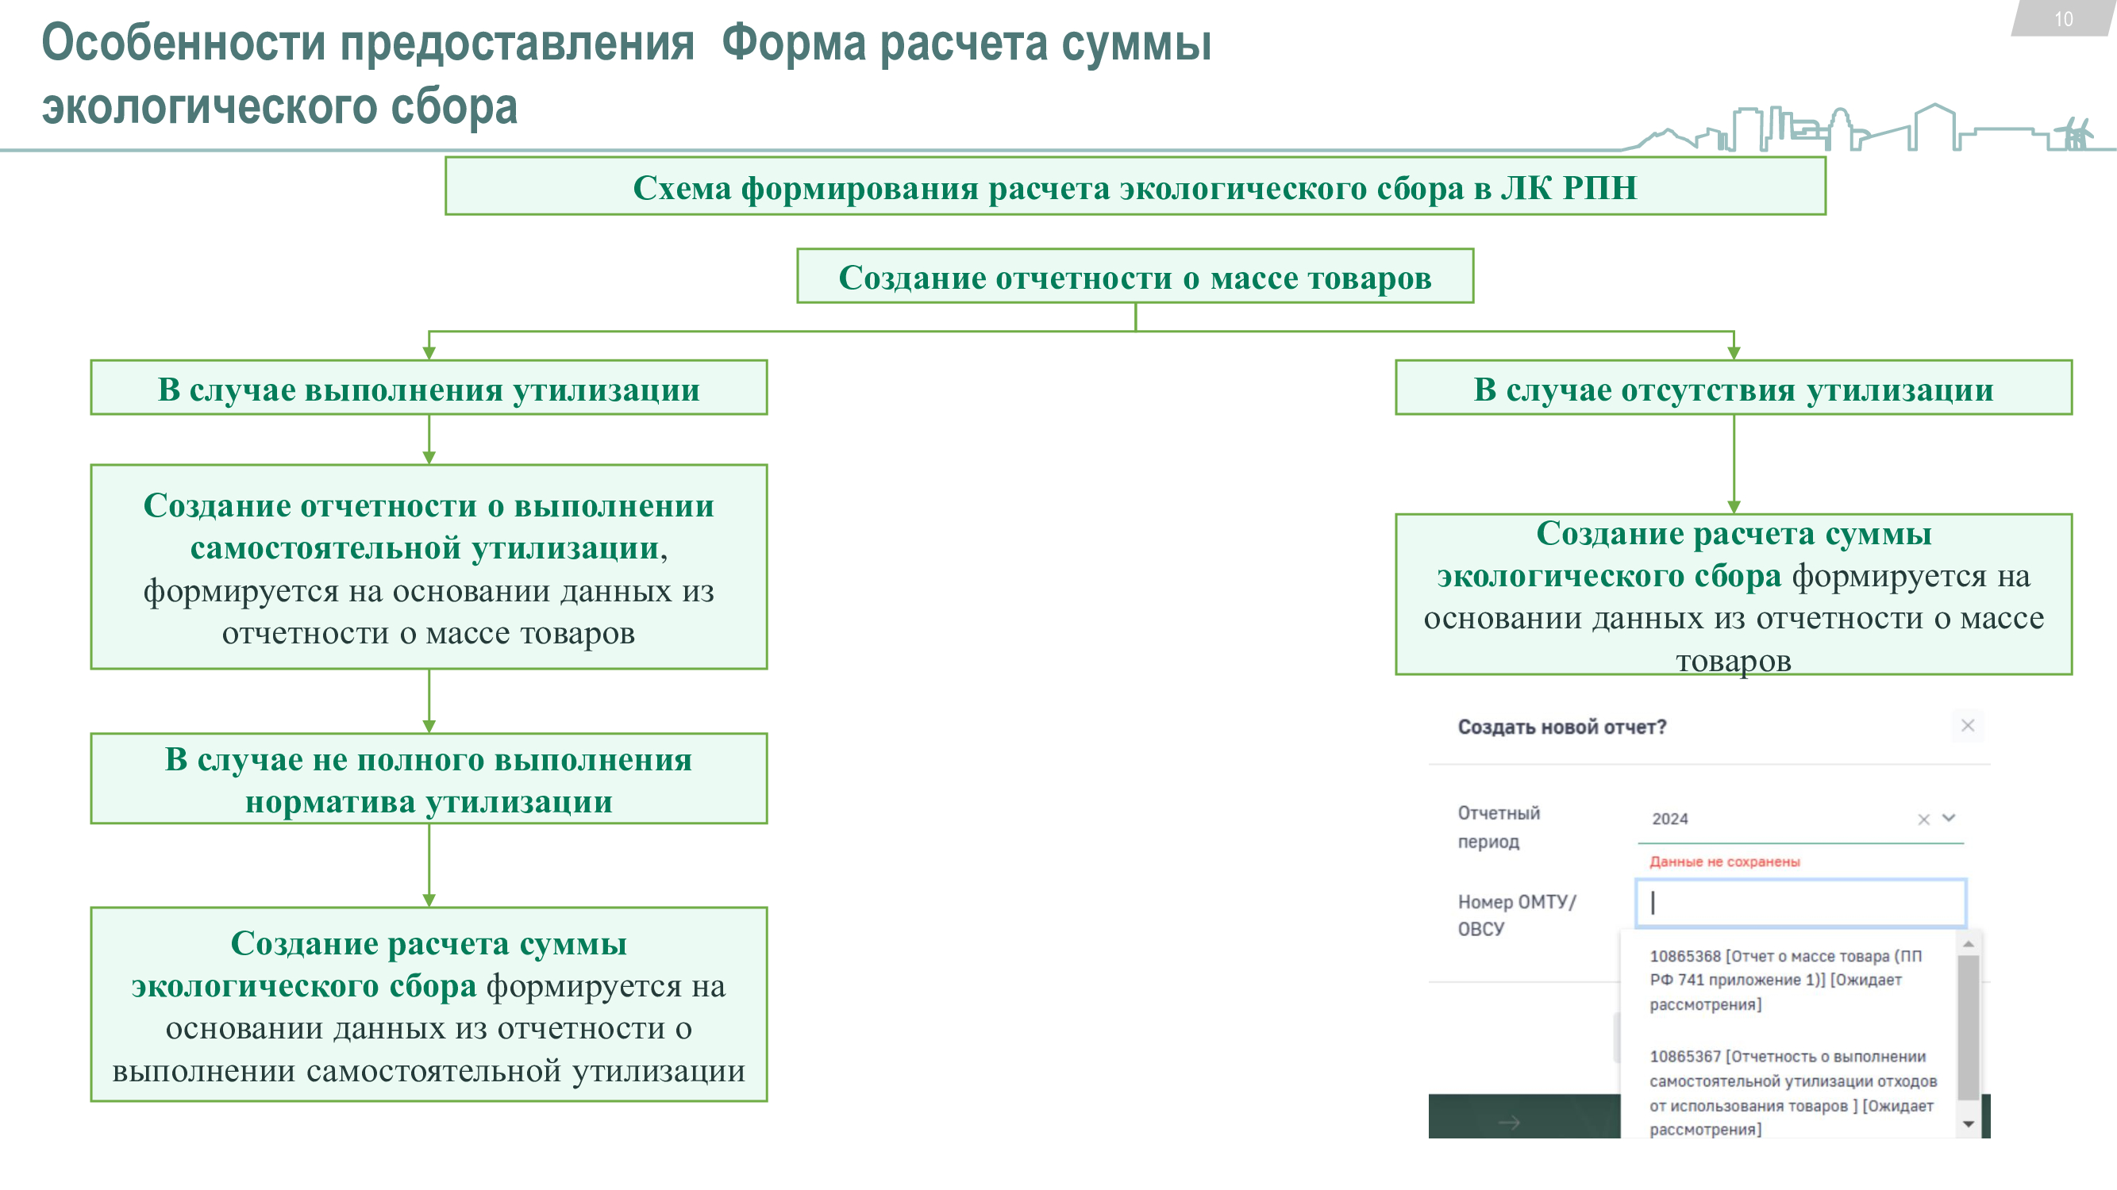Click the dropdown list scroll-down arrow
Viewport: 2117px width, 1190px height.
(x=1968, y=1123)
